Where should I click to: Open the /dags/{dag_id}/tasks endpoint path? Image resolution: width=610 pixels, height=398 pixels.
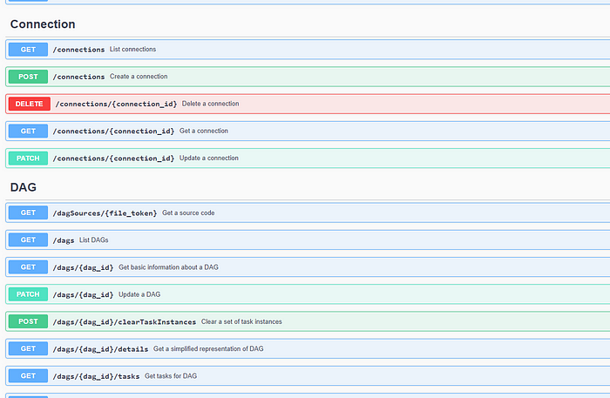pos(96,376)
